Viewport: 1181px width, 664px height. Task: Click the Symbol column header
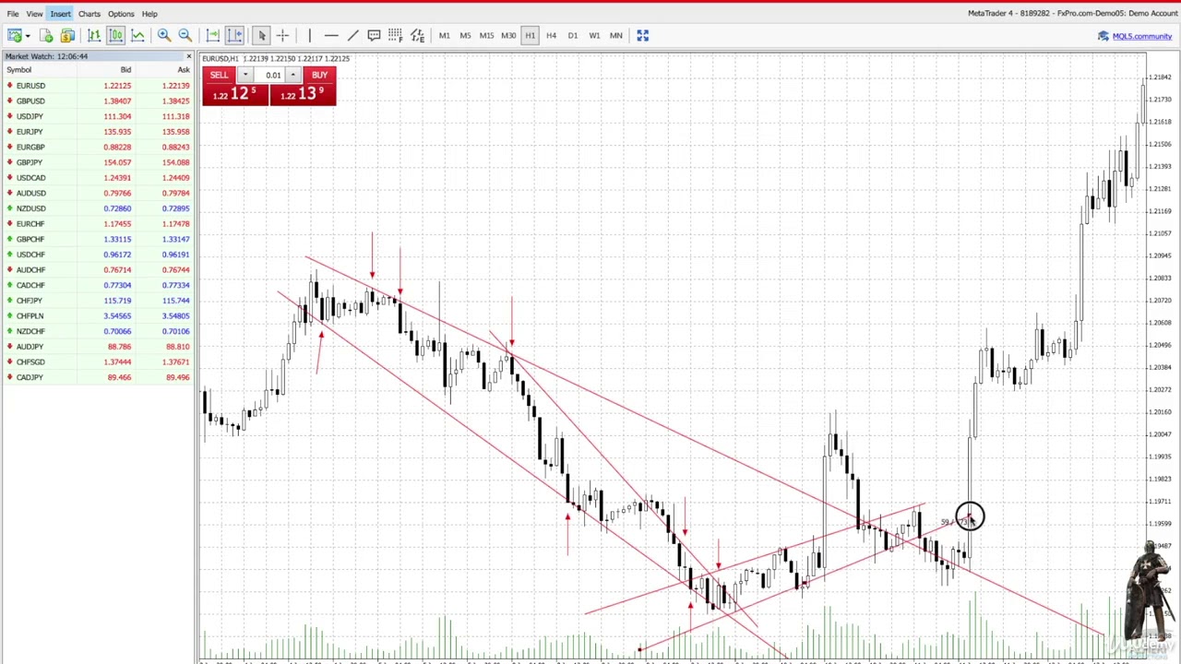(x=19, y=70)
